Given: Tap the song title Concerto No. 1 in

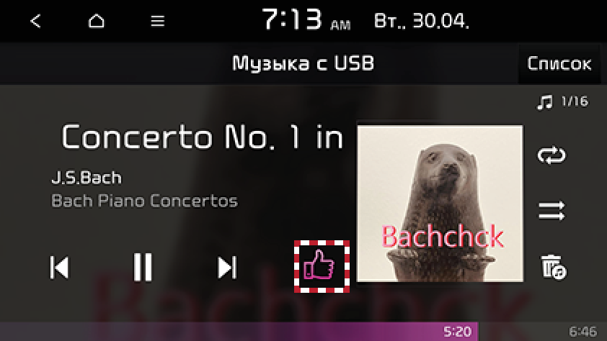Looking at the screenshot, I should click(203, 137).
